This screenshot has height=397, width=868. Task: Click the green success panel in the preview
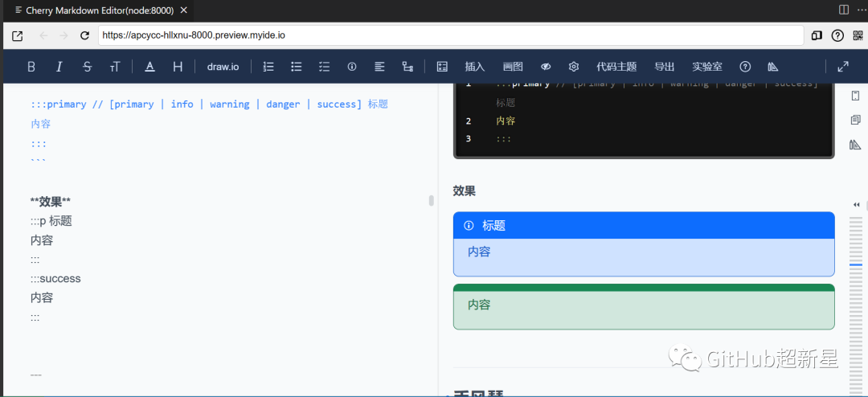click(x=644, y=307)
